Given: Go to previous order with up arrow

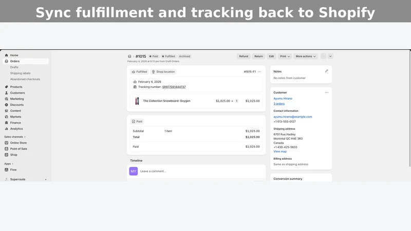Looking at the screenshot, I should point(324,56).
